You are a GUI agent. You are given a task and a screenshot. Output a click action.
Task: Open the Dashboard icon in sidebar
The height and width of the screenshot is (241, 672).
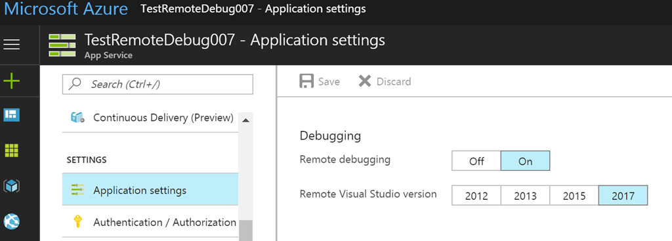coord(12,115)
